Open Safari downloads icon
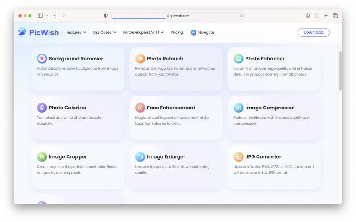 (x=307, y=16)
